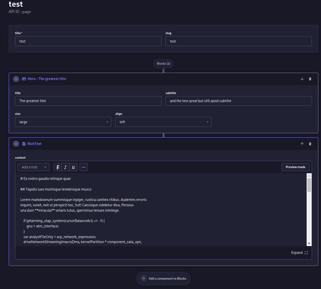Image resolution: width=321 pixels, height=289 pixels.
Task: Click the 'API ID : page' text
Action: coord(20,12)
